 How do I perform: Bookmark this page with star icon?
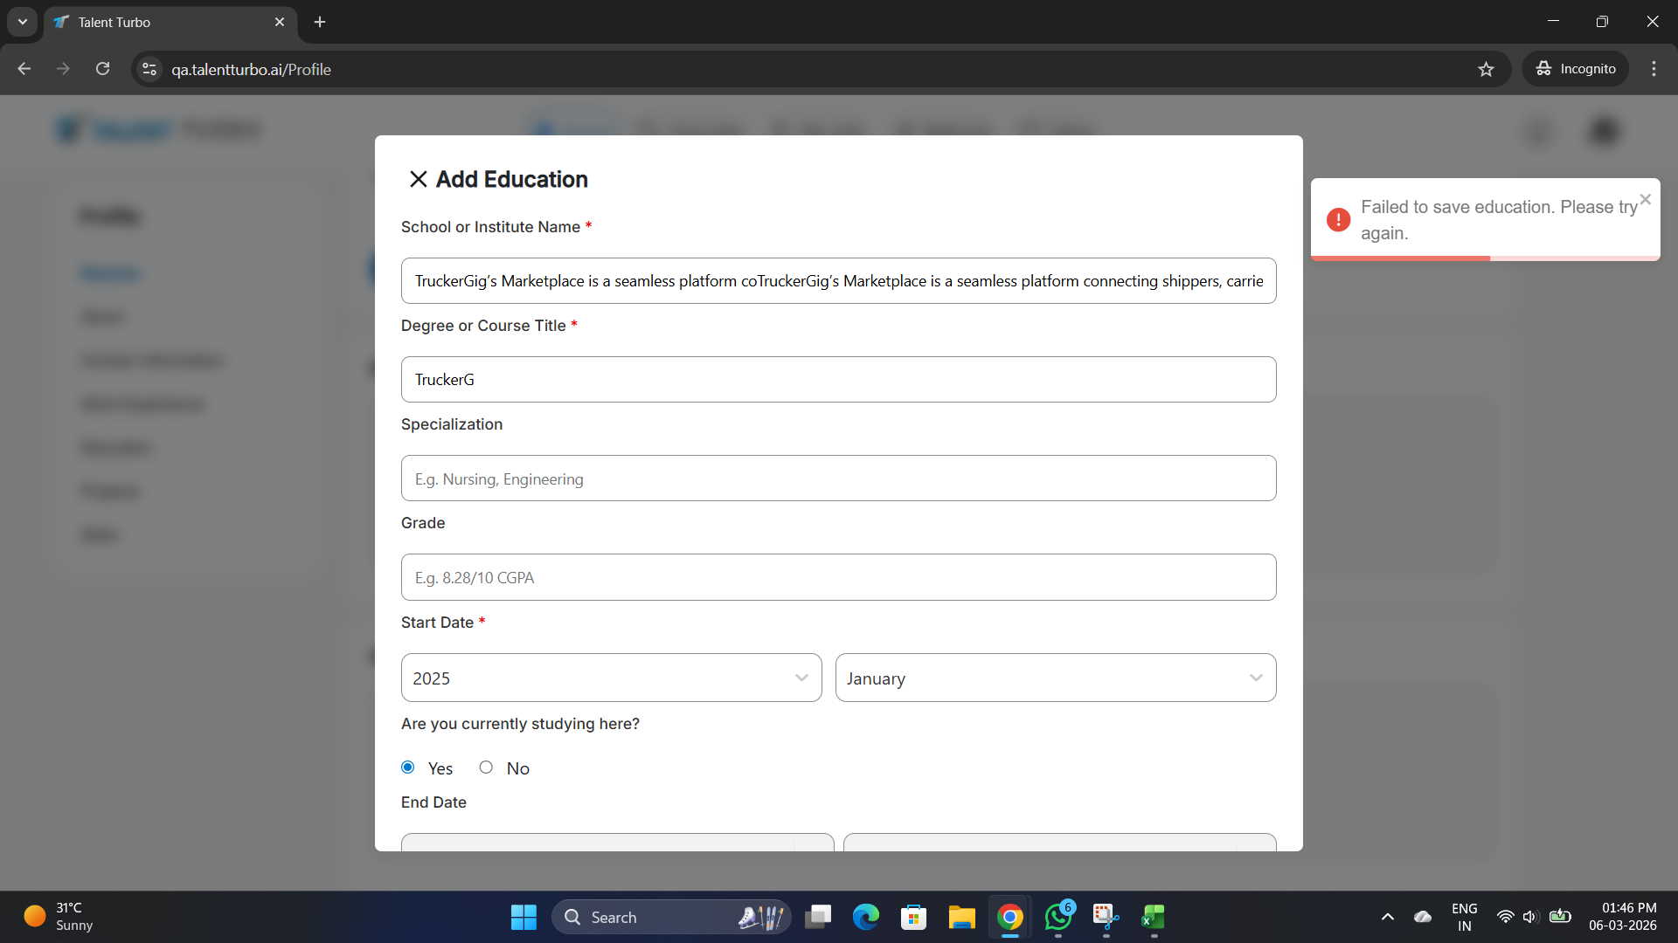[1486, 69]
